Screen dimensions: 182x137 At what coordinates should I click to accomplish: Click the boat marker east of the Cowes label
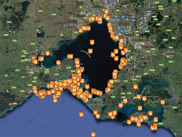pyautogui.click(x=150, y=113)
